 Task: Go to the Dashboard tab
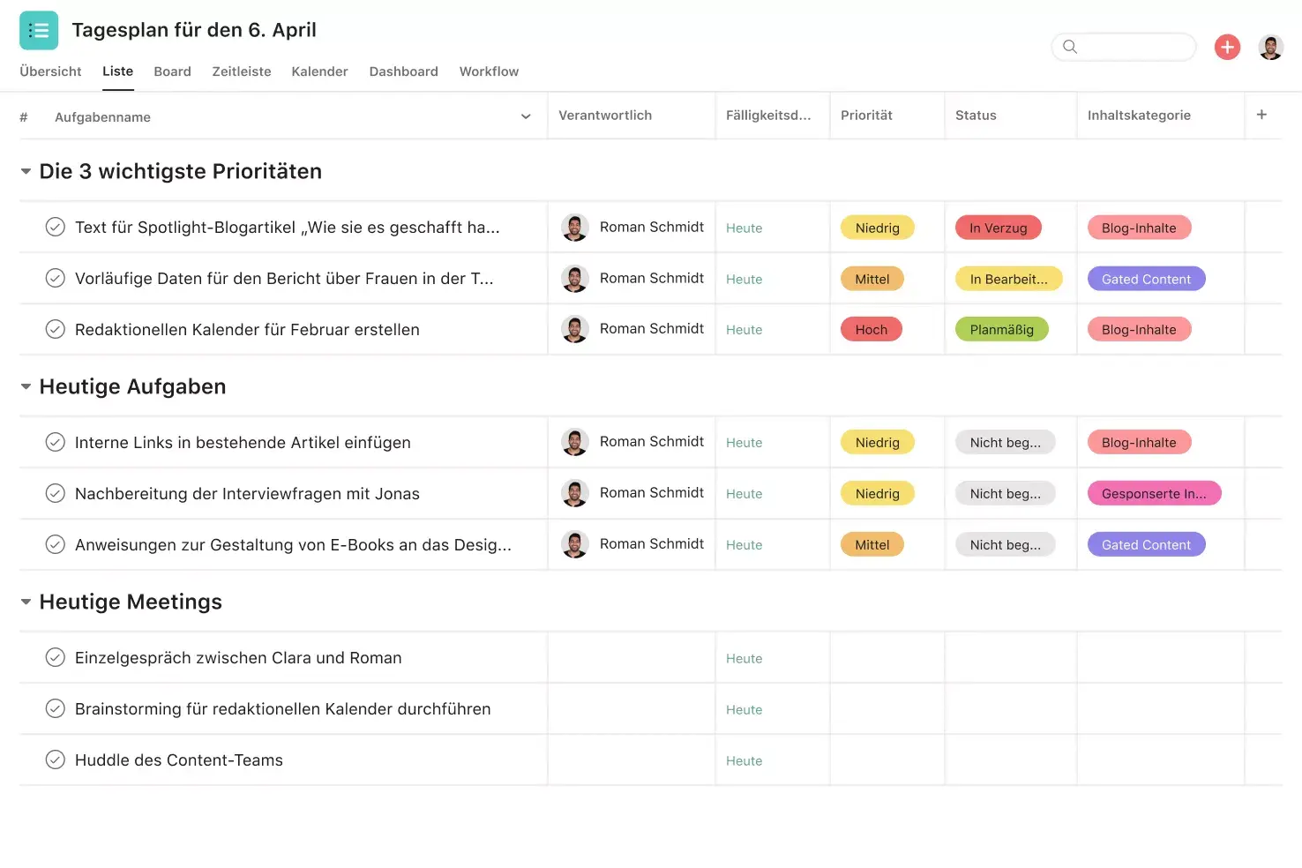click(x=403, y=71)
